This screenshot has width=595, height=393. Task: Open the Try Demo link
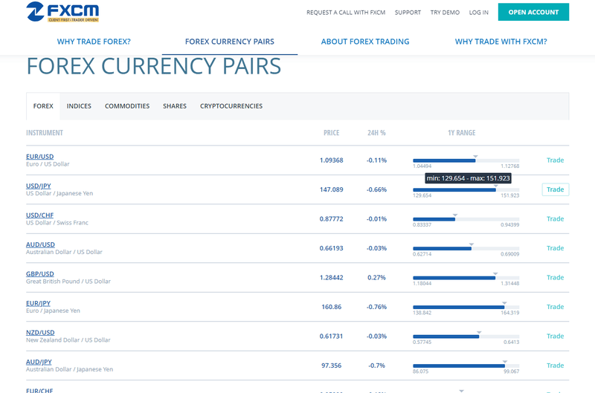coord(445,13)
